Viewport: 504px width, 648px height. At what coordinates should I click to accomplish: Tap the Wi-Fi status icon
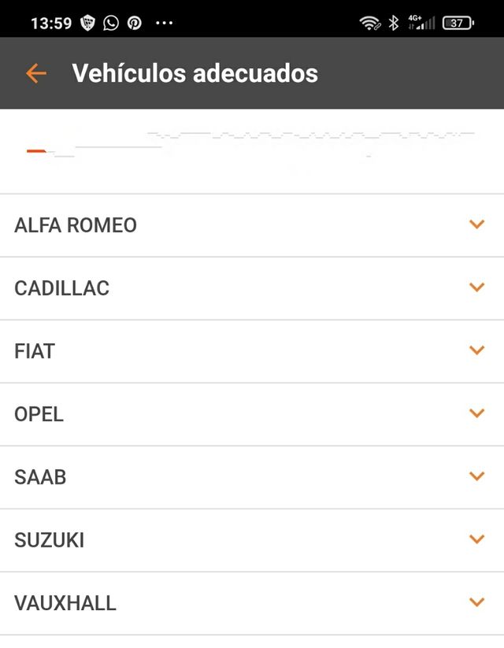click(369, 23)
